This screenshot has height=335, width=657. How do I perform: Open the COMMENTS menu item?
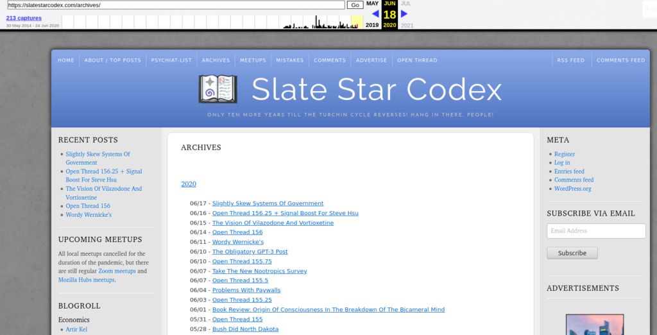coord(330,60)
